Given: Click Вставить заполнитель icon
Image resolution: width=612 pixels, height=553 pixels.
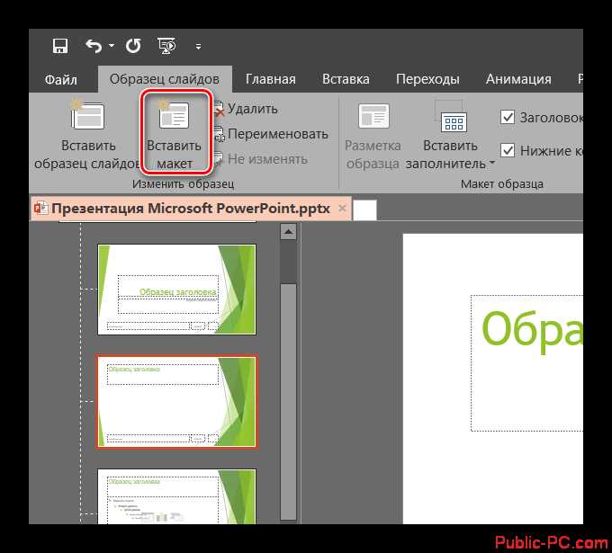Looking at the screenshot, I should pyautogui.click(x=450, y=116).
